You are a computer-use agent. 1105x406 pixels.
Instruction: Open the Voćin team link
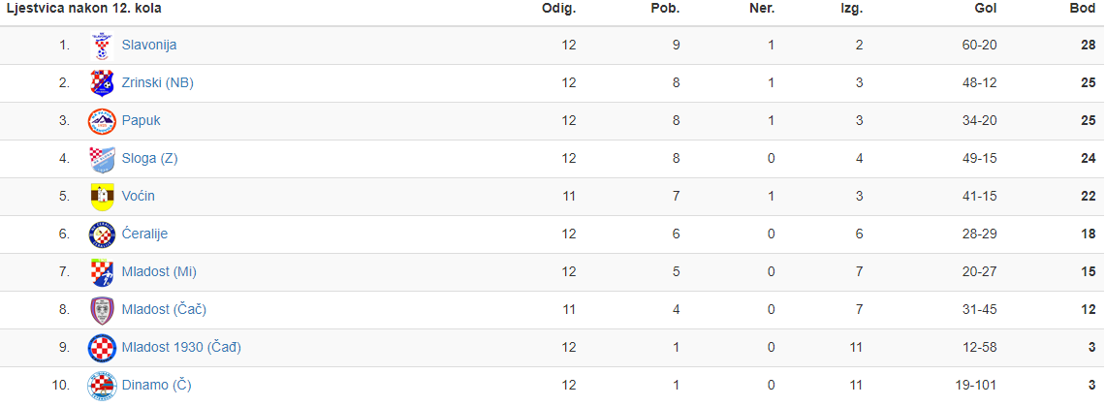[138, 196]
